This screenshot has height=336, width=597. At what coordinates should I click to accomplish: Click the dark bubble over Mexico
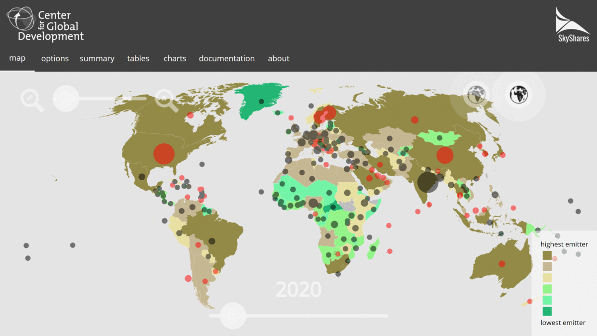point(142,177)
